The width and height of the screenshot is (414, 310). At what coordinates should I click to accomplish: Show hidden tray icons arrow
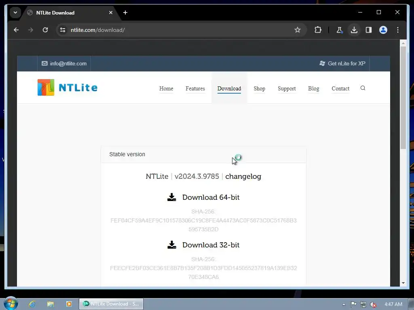click(344, 304)
